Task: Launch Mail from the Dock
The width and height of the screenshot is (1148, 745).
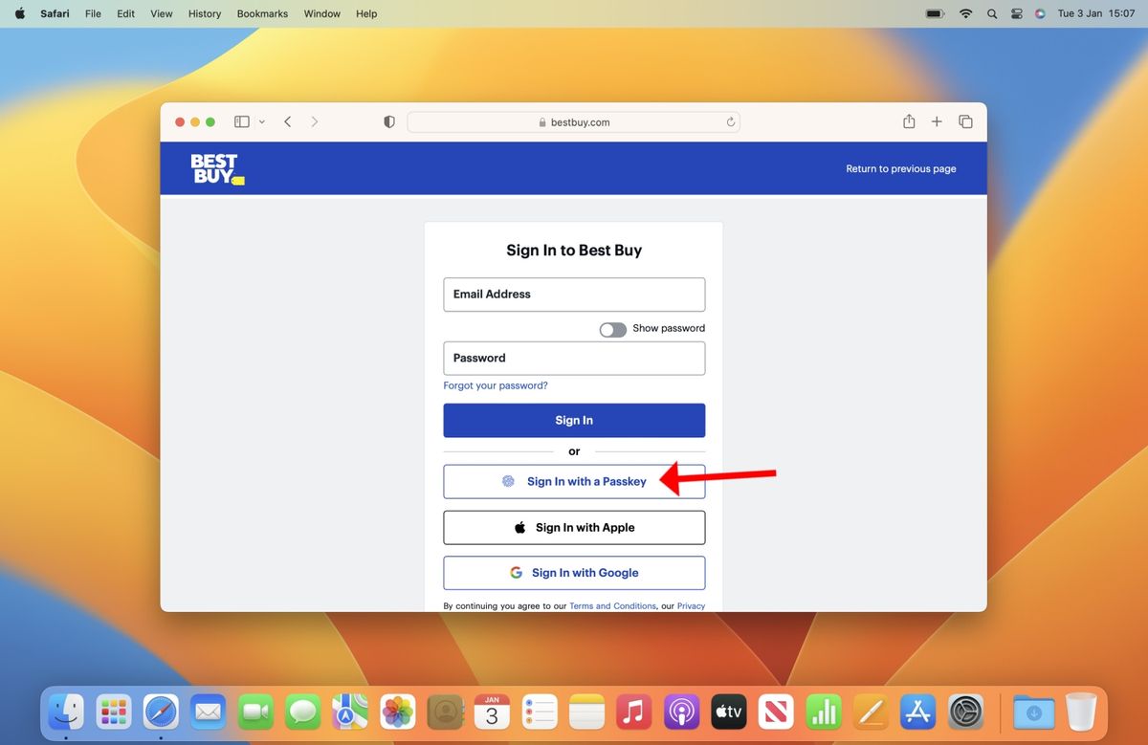Action: pos(208,712)
